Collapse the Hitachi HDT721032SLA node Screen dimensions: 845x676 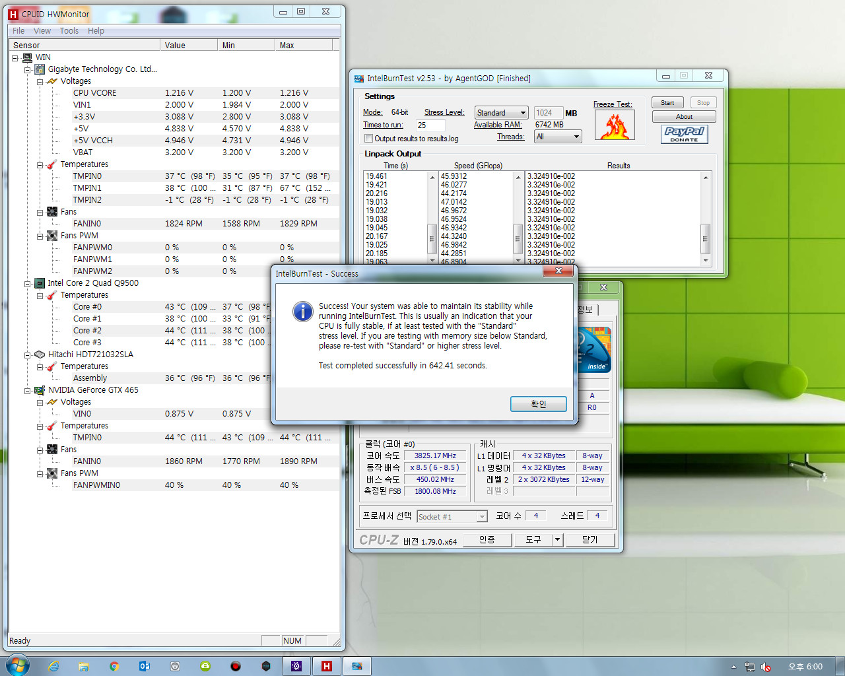28,355
